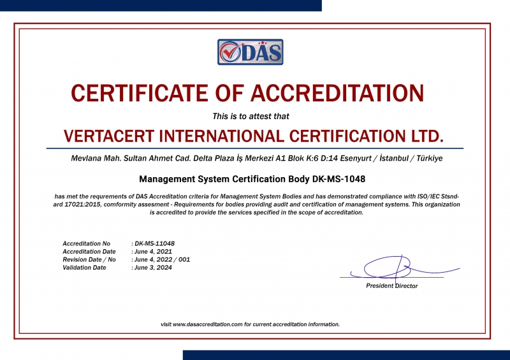Click the Revision Date / No label

tap(89, 260)
